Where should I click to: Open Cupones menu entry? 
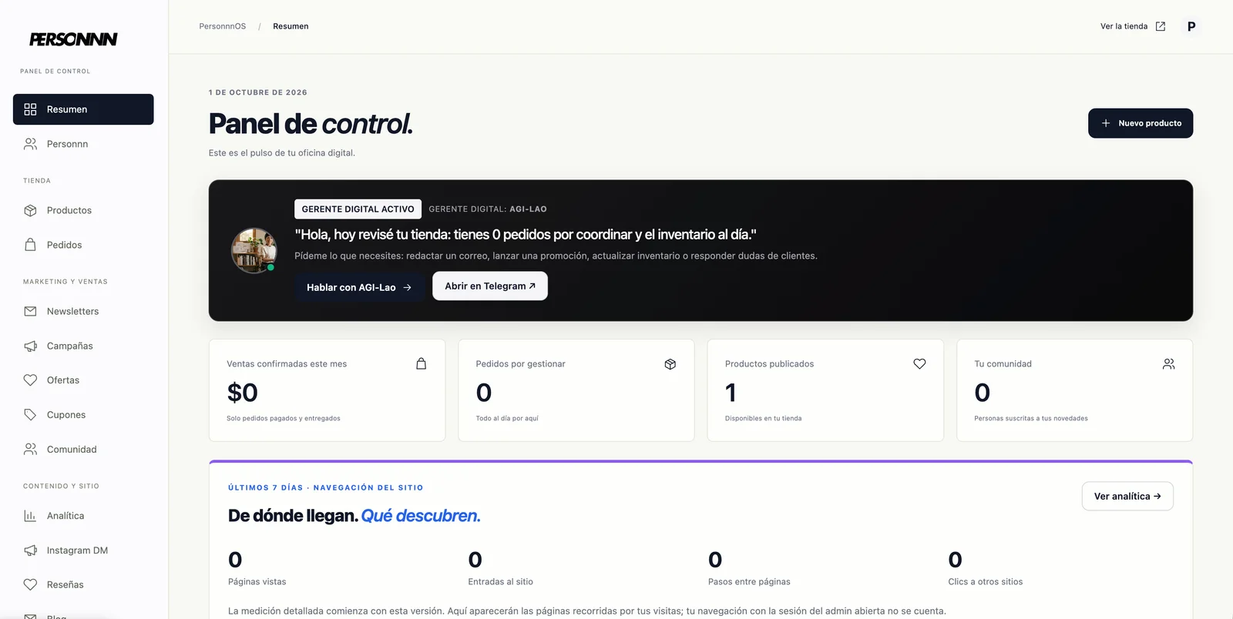pos(83,415)
